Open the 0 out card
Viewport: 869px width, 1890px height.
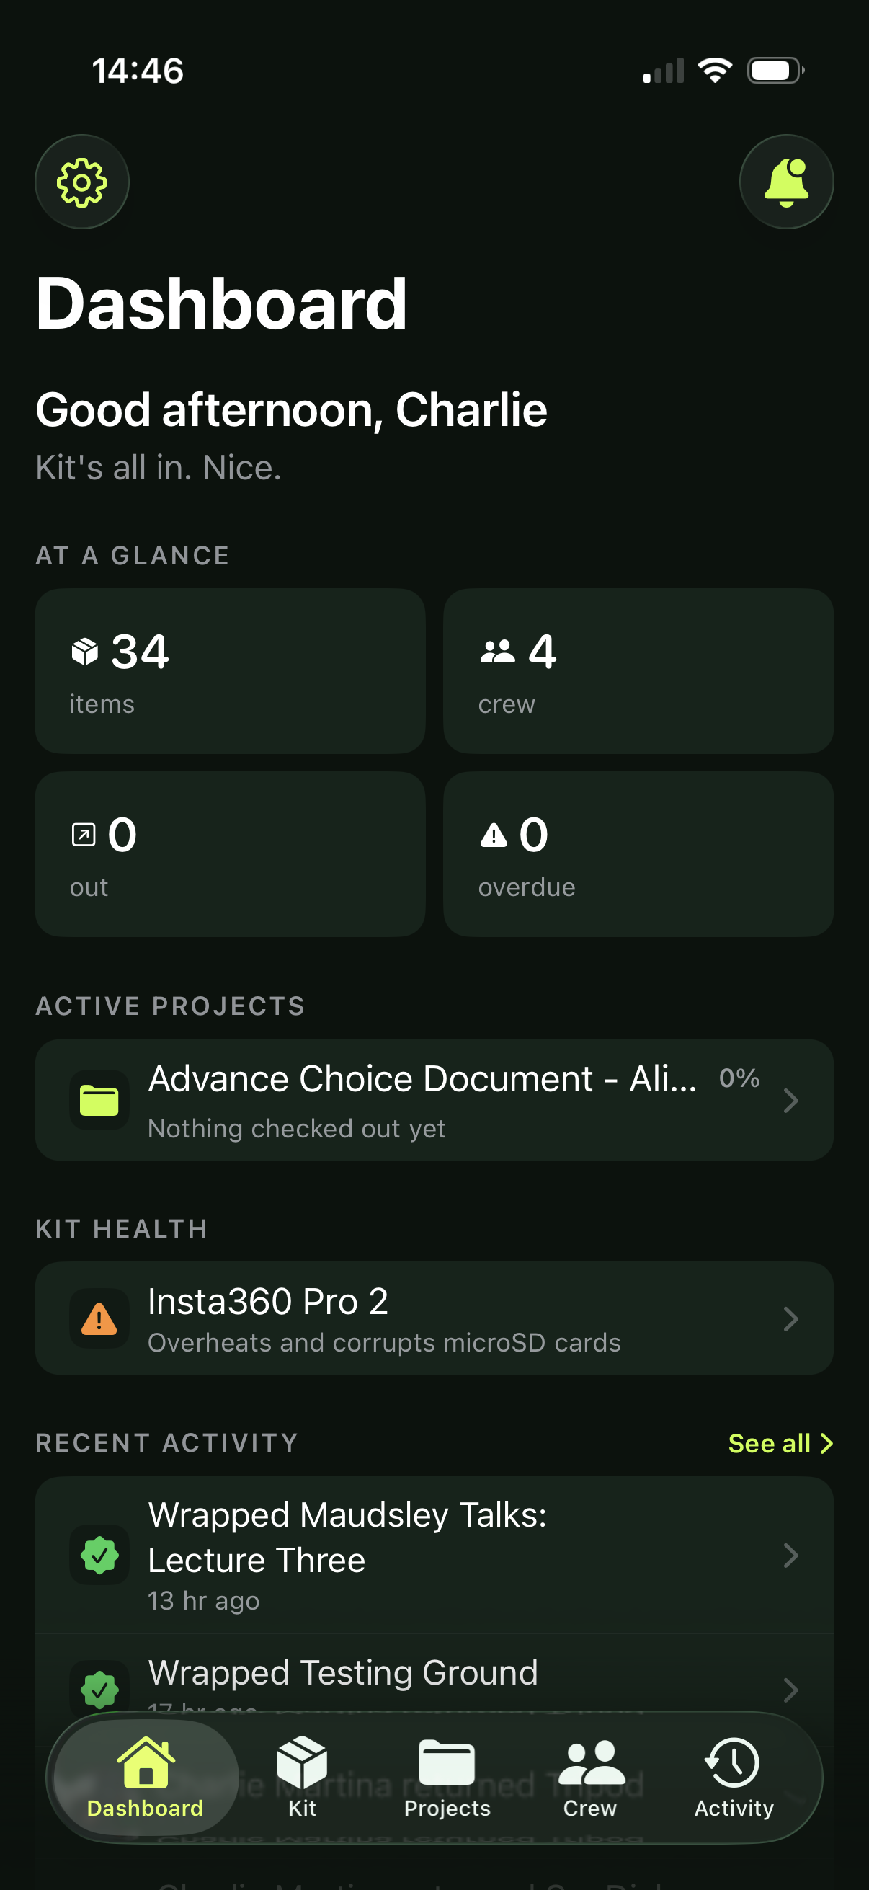231,853
